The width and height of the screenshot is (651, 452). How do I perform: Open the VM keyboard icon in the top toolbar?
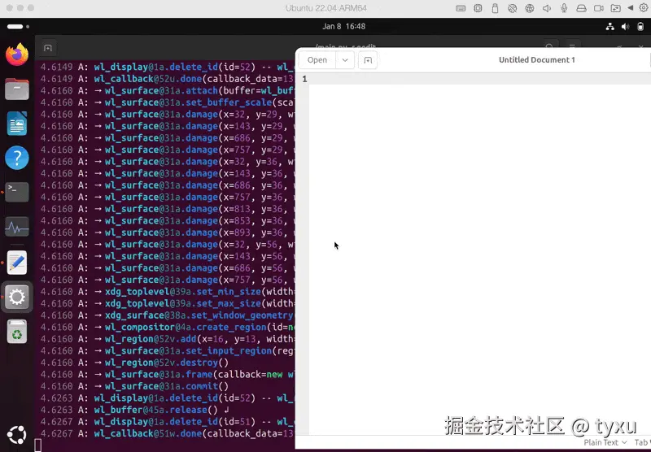461,8
